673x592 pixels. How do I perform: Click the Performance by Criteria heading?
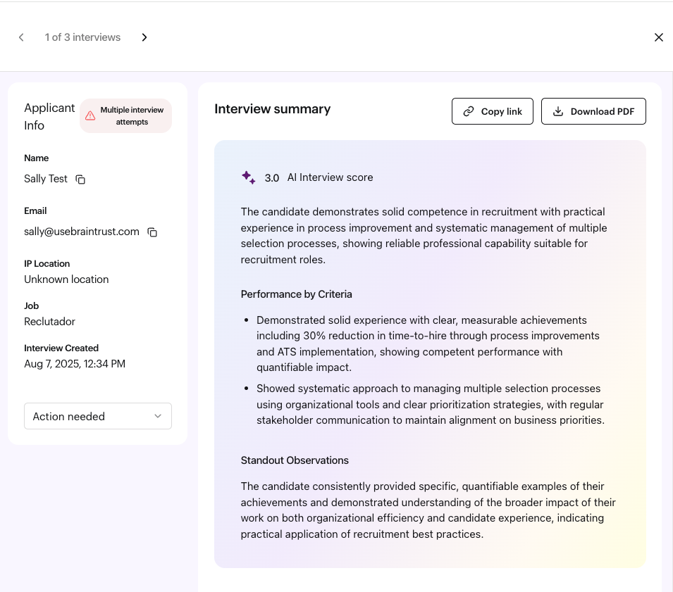[296, 294]
